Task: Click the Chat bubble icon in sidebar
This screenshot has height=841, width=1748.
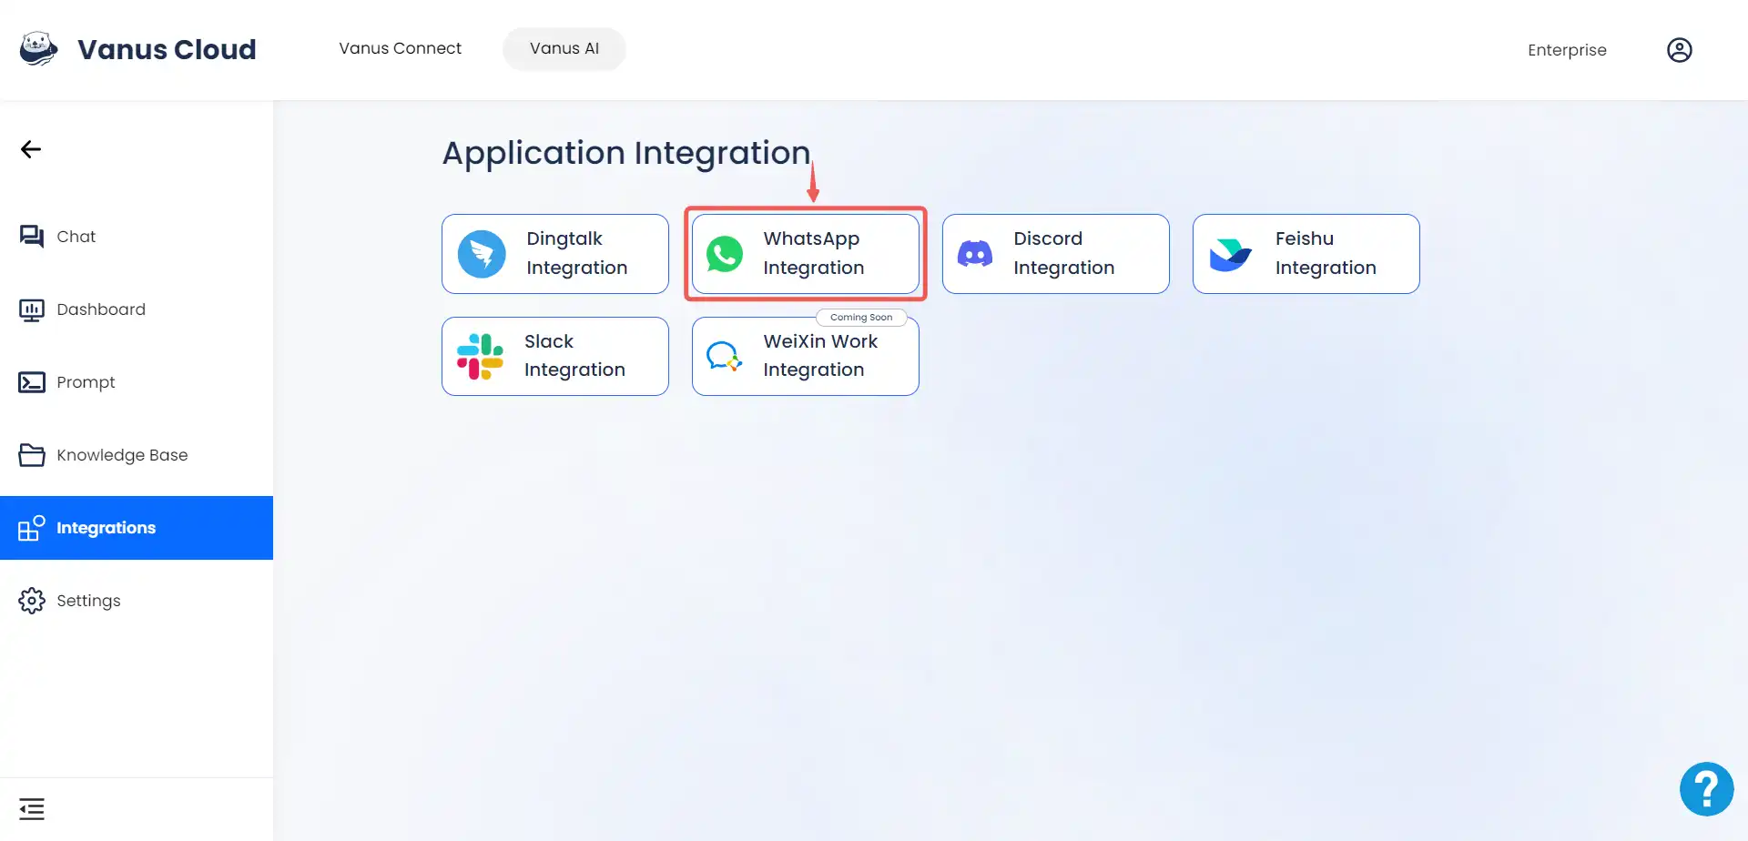Action: (32, 237)
